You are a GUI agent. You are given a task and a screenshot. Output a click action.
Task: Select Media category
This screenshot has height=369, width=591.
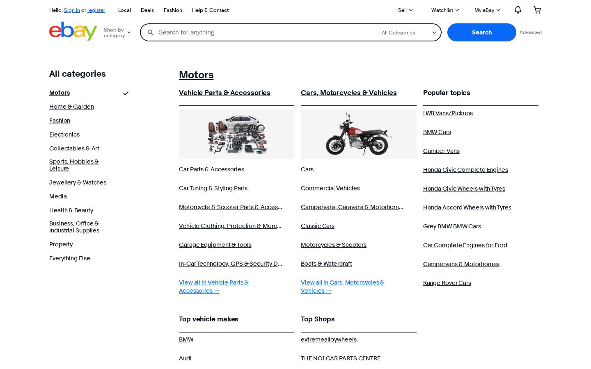(x=58, y=196)
